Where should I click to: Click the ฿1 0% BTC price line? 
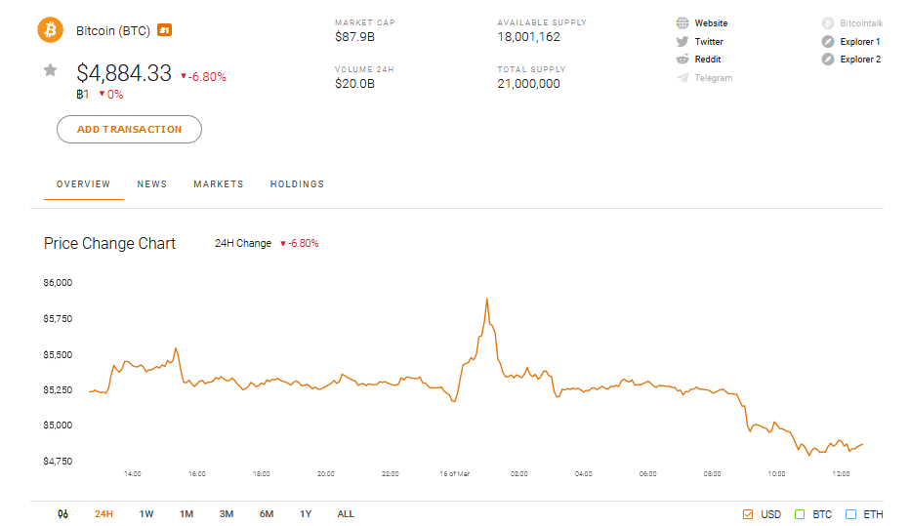coord(100,95)
